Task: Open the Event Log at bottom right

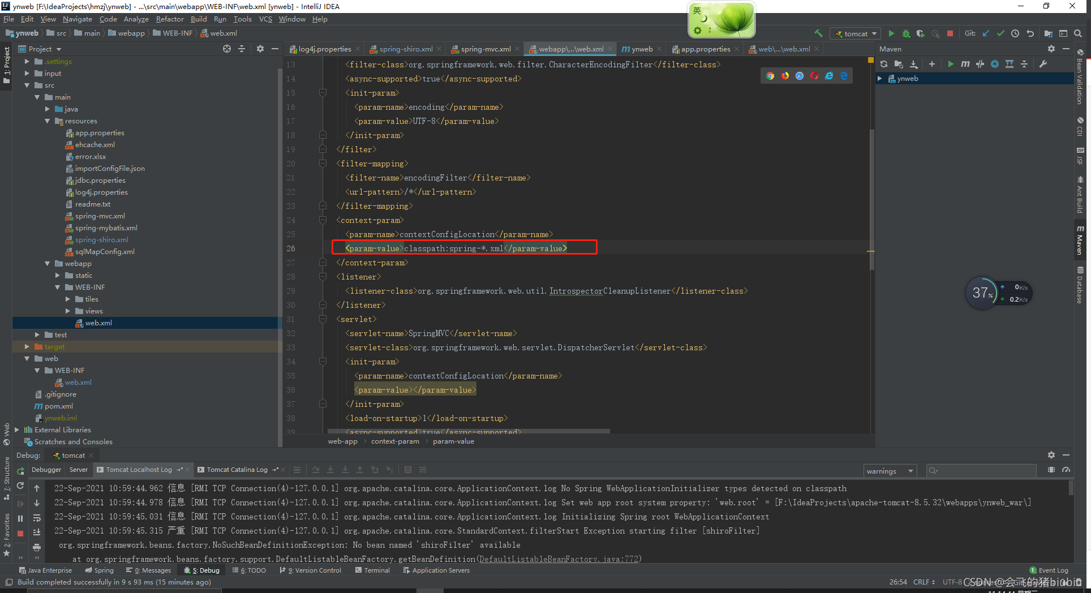Action: tap(1053, 570)
